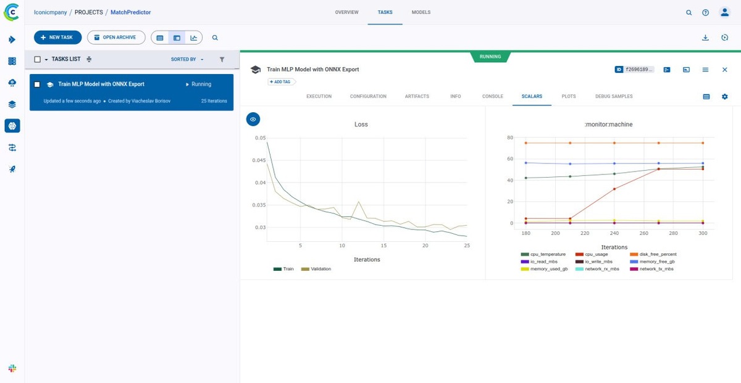Switch to chart comparison view icon
The image size is (741, 383).
[x=194, y=38]
